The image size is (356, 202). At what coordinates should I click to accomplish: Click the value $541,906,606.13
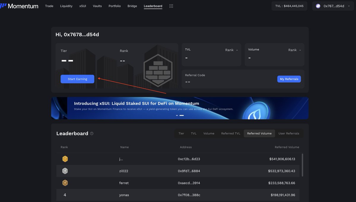click(282, 159)
